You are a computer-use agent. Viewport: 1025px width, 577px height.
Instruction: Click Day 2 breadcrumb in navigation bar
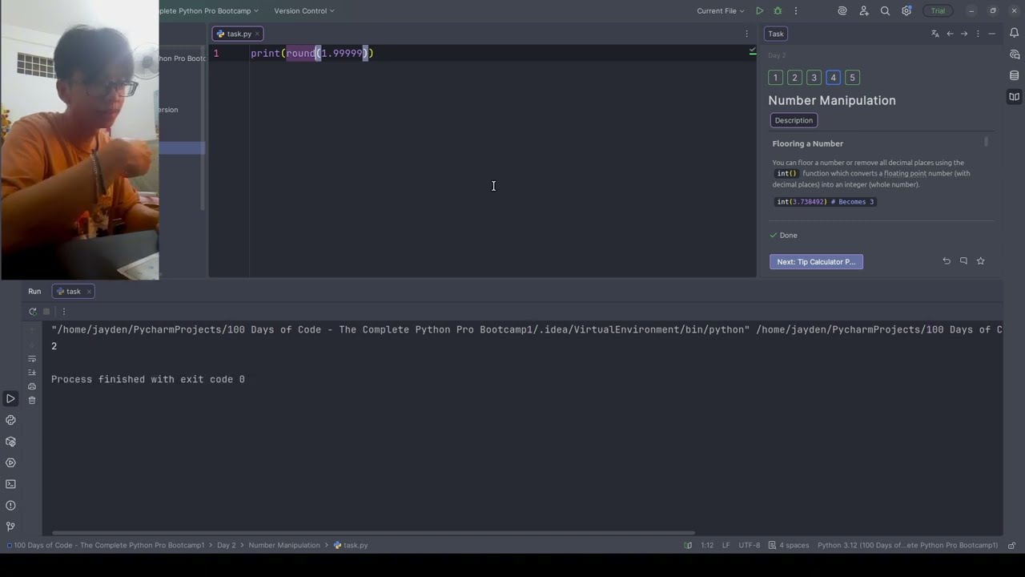click(227, 545)
